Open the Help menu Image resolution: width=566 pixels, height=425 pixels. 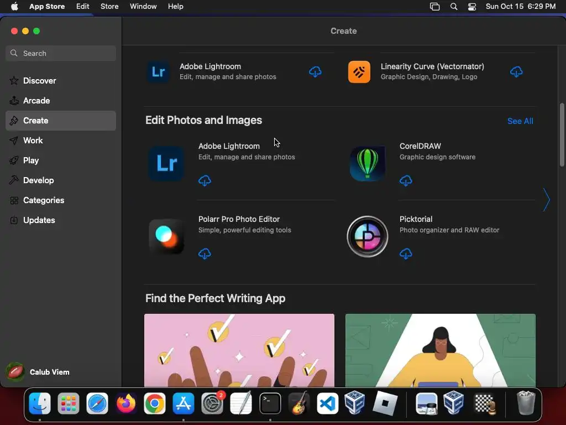coord(175,6)
